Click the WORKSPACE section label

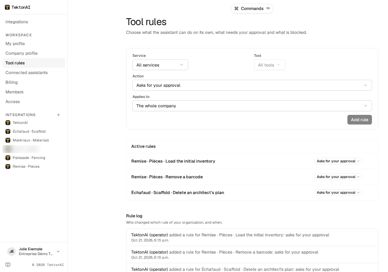pyautogui.click(x=18, y=35)
